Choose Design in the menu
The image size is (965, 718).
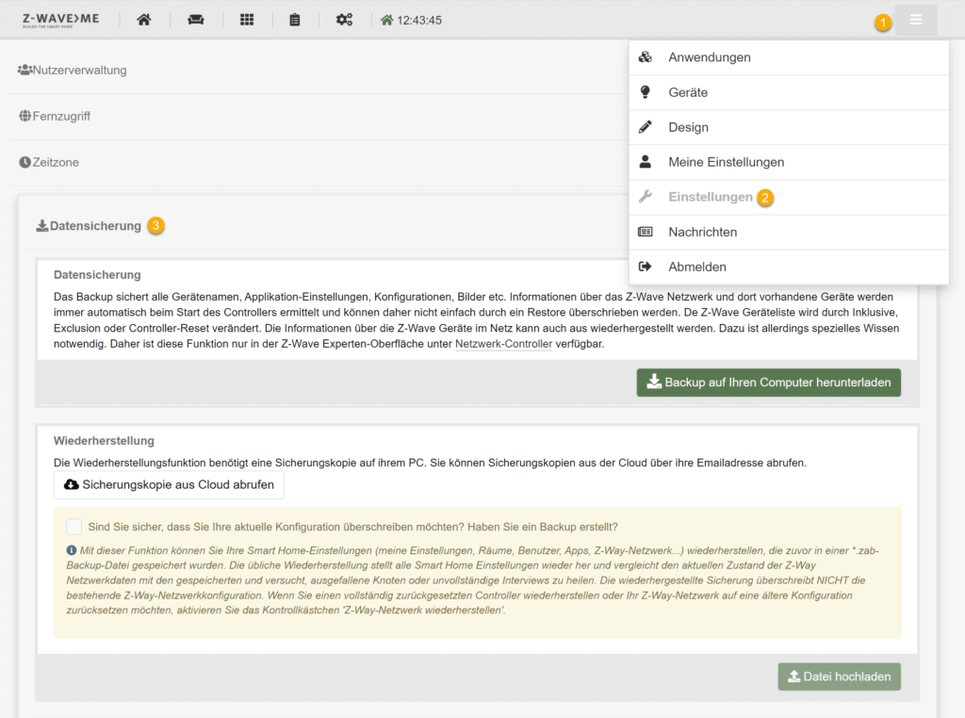click(789, 127)
